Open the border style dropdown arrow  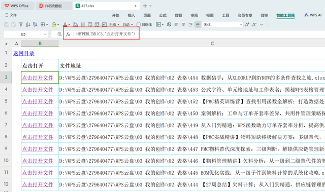coord(47,25)
